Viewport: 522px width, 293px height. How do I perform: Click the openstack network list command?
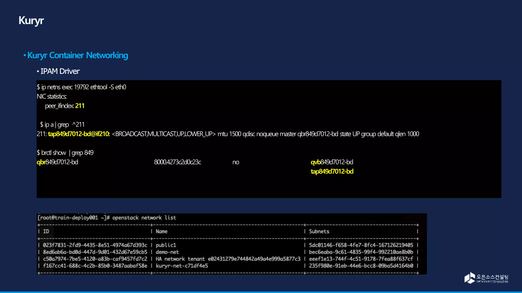(144, 218)
